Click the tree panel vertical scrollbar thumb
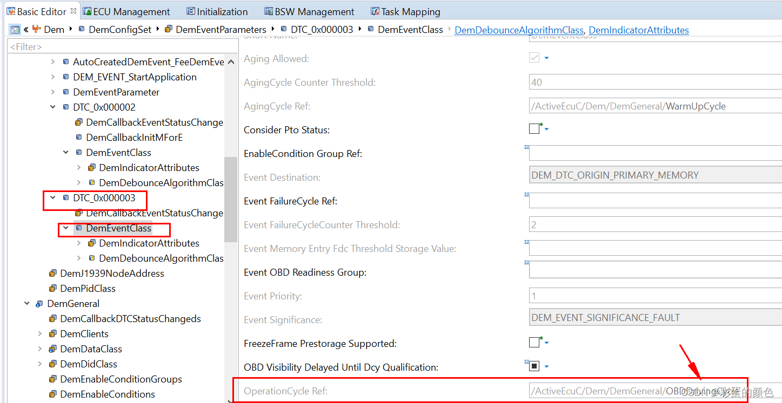This screenshot has width=782, height=403. pyautogui.click(x=231, y=200)
